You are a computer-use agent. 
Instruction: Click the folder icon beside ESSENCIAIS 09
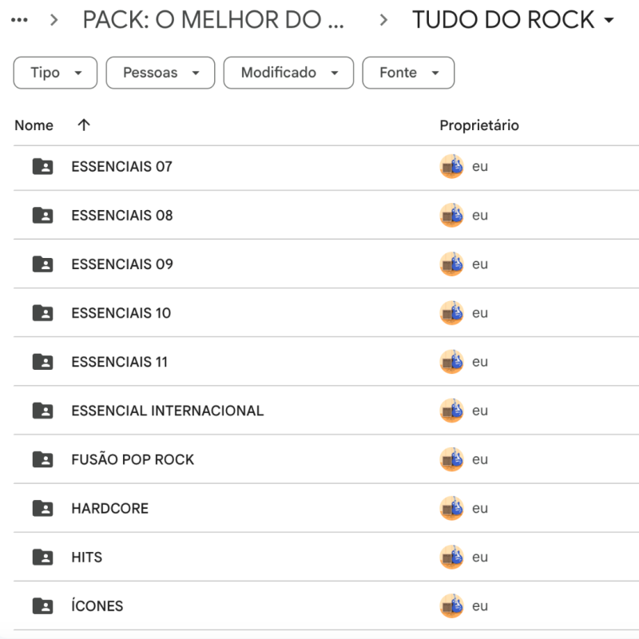pyautogui.click(x=42, y=264)
